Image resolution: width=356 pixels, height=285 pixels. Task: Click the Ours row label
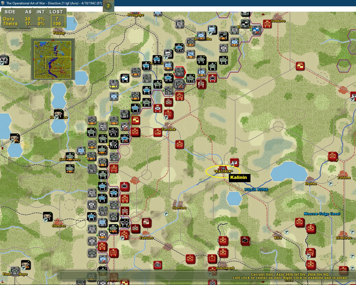[x=8, y=19]
